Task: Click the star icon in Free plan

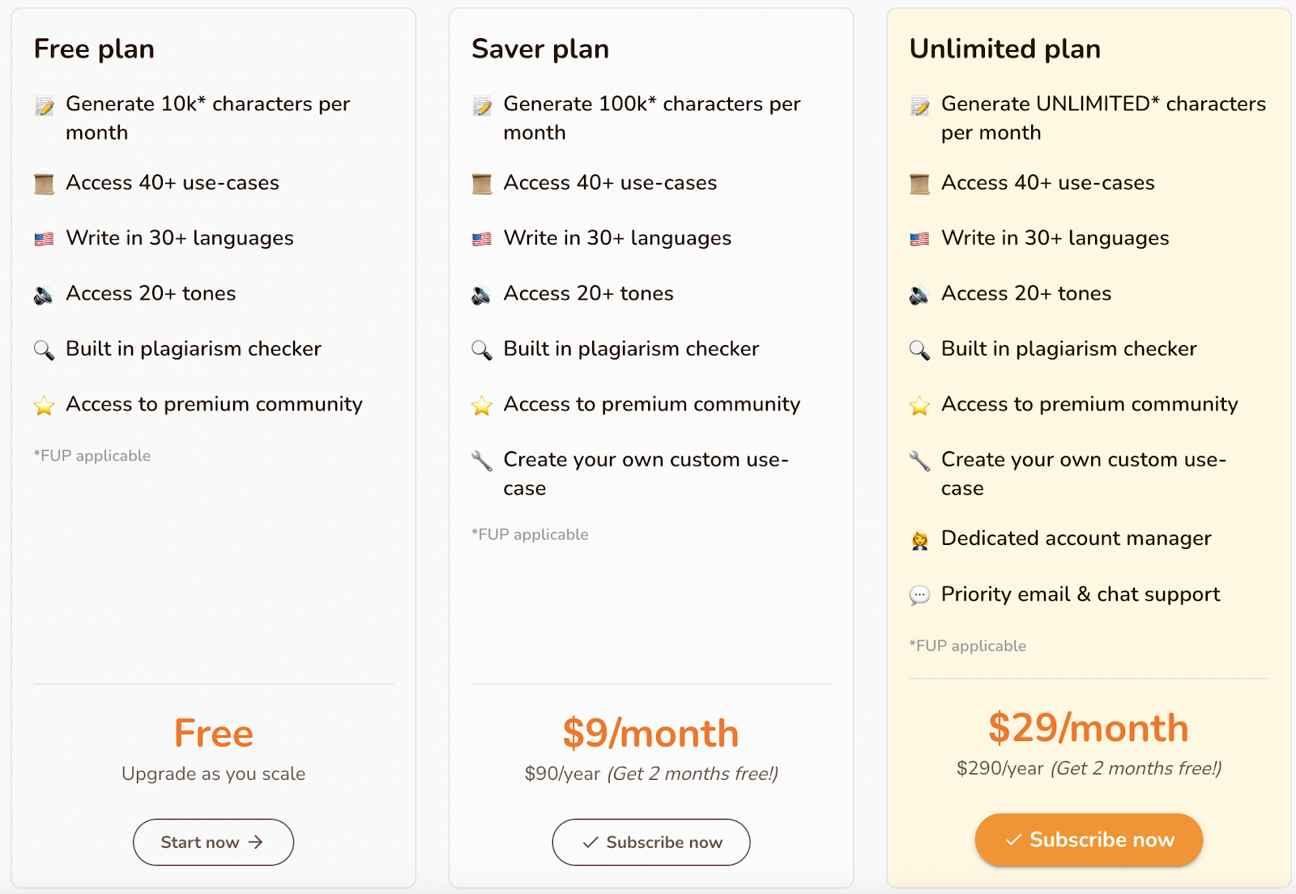Action: coord(45,405)
